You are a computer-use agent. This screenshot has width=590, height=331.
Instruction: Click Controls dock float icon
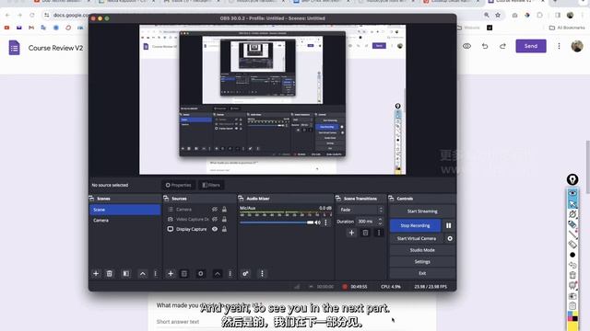point(391,199)
